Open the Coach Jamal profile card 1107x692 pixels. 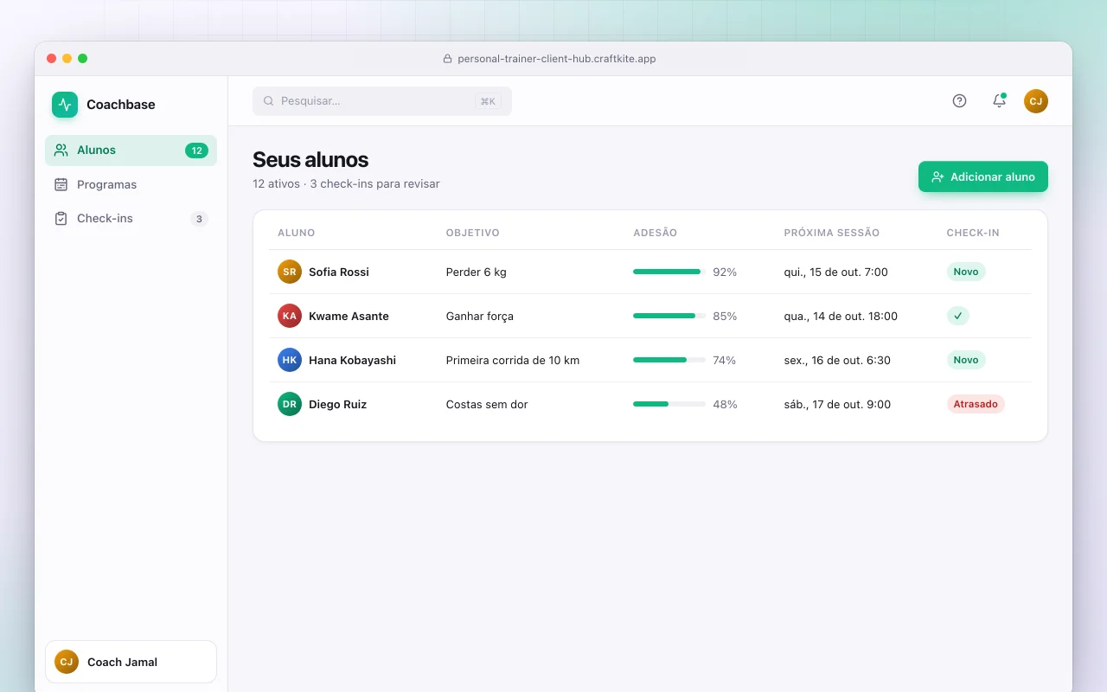coord(131,662)
